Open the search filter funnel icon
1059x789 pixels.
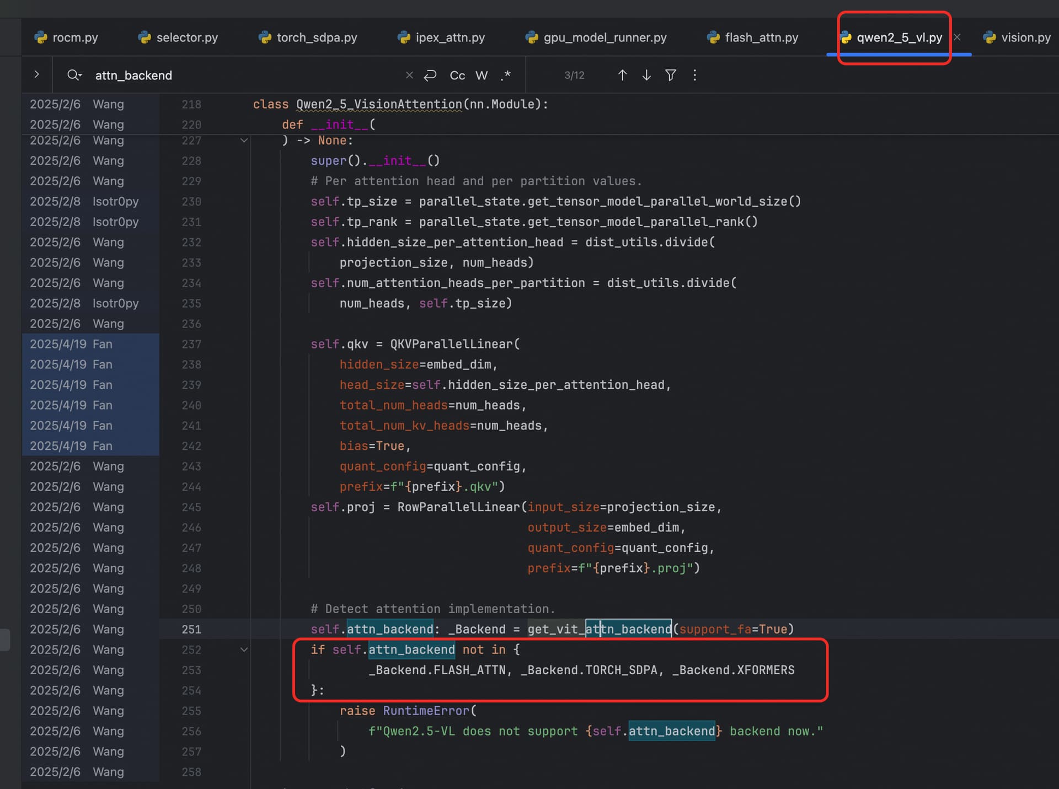[670, 75]
